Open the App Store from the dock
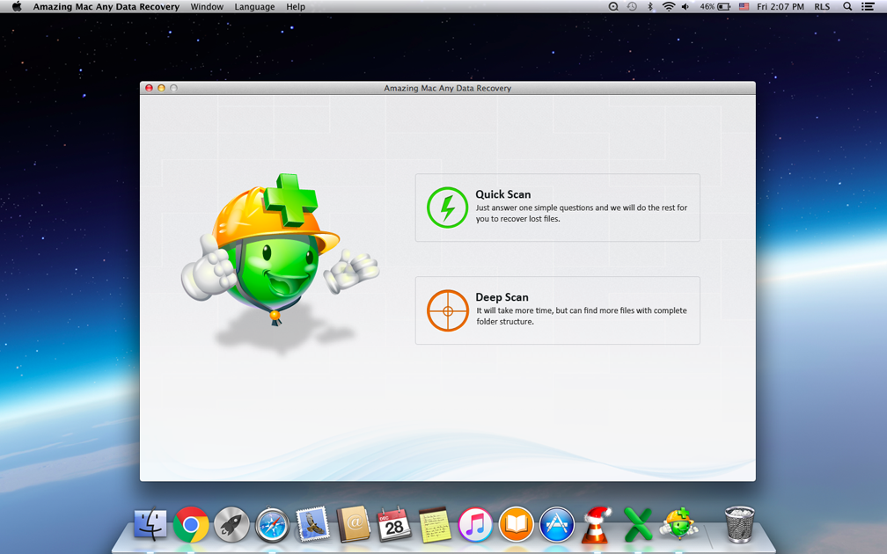The height and width of the screenshot is (554, 887). tap(557, 526)
